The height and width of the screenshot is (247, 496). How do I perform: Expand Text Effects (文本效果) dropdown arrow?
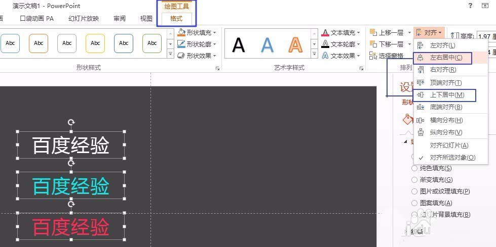pyautogui.click(x=358, y=56)
